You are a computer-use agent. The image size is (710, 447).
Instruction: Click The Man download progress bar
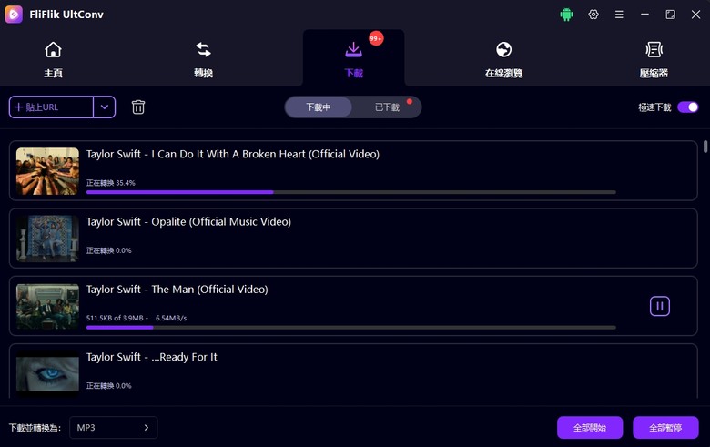click(x=351, y=328)
